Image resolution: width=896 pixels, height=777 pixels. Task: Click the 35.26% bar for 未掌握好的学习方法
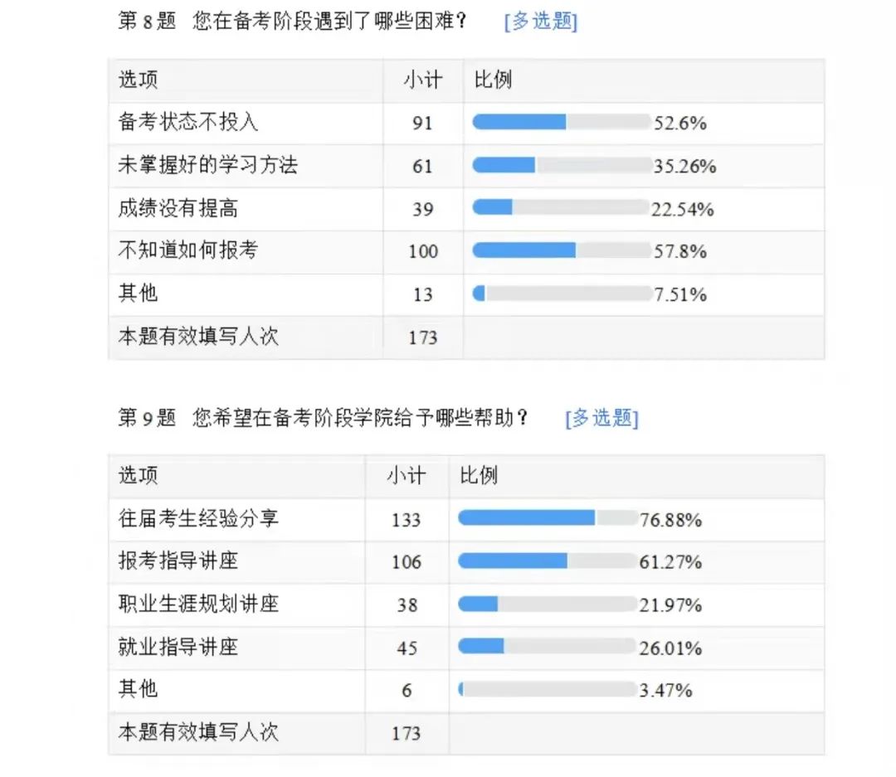click(562, 165)
